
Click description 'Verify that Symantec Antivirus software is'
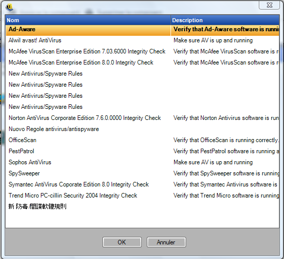225,184
